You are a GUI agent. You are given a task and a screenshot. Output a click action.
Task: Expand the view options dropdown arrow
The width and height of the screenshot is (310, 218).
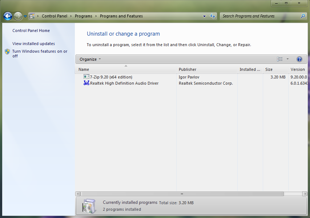coord(288,59)
